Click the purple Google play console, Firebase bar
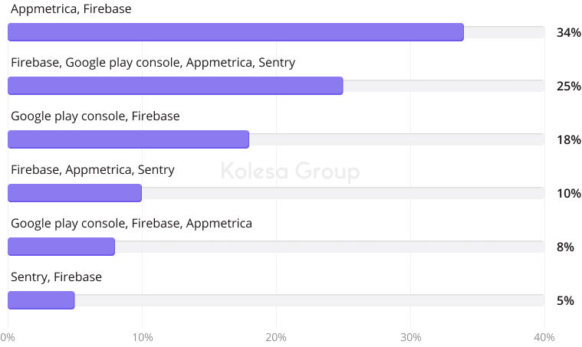Image resolution: width=582 pixels, height=347 pixels. 128,139
